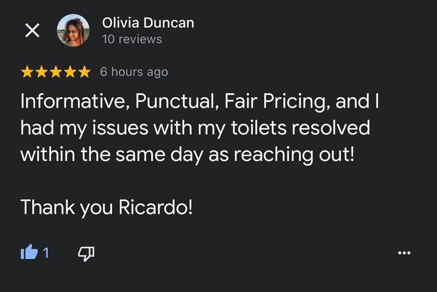Image resolution: width=437 pixels, height=292 pixels.
Task: Click the 'Thank you Ricardo!' line
Action: point(107,207)
